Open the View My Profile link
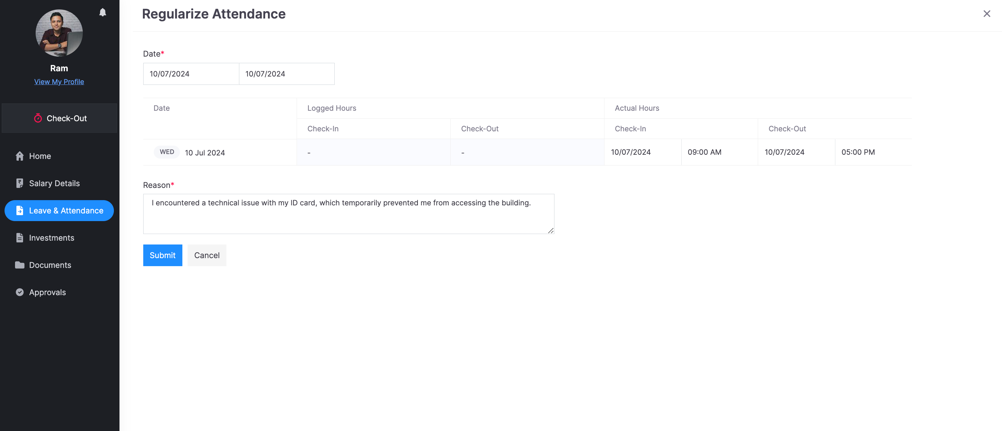 (59, 82)
